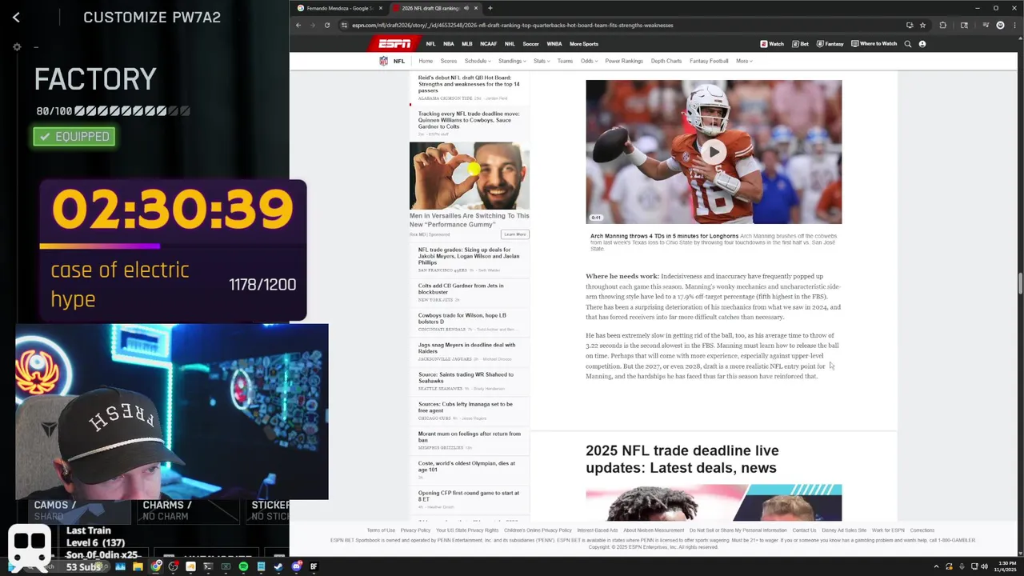Click the page vertical scrollbar
The height and width of the screenshot is (576, 1024).
coord(1020,284)
